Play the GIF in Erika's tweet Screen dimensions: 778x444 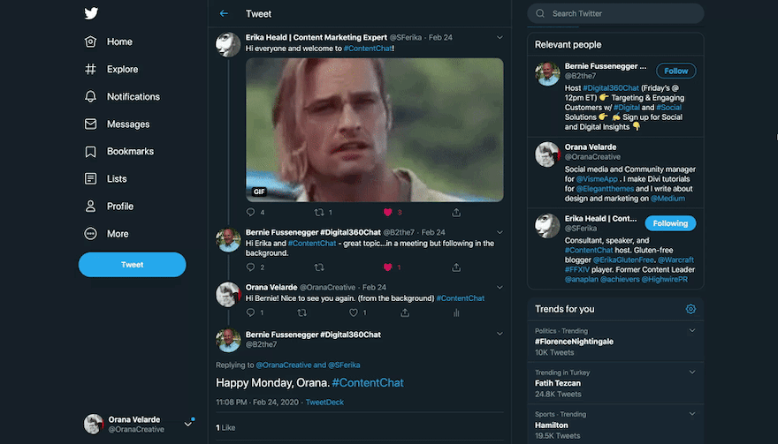374,129
